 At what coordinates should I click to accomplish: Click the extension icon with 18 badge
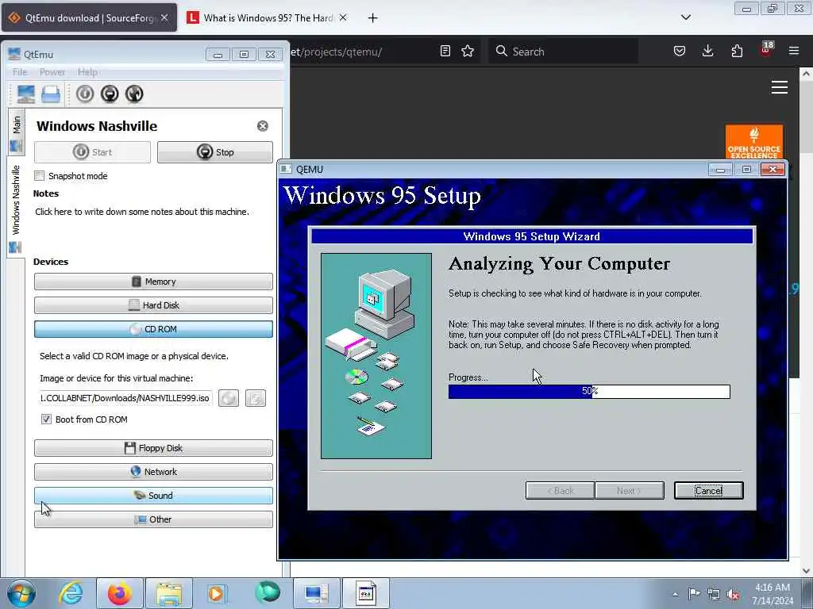click(766, 49)
